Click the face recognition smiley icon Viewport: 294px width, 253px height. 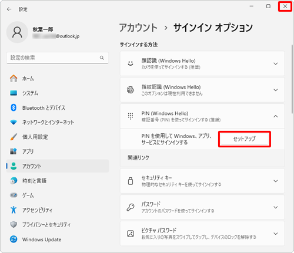(131, 63)
